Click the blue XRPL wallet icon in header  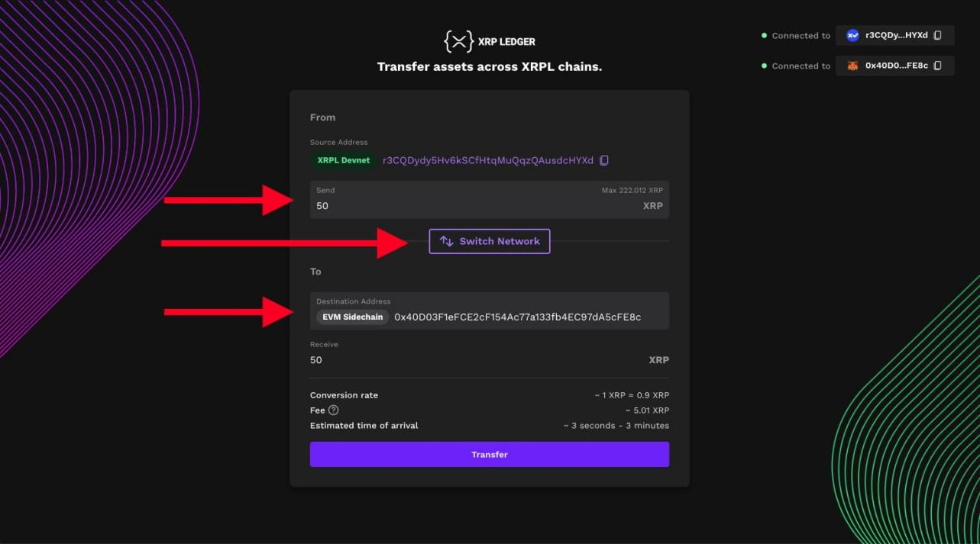852,36
